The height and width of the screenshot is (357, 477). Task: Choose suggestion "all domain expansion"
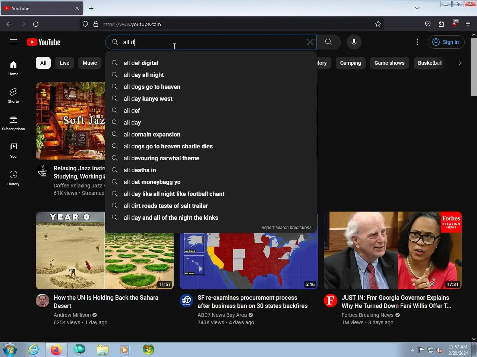(211, 134)
